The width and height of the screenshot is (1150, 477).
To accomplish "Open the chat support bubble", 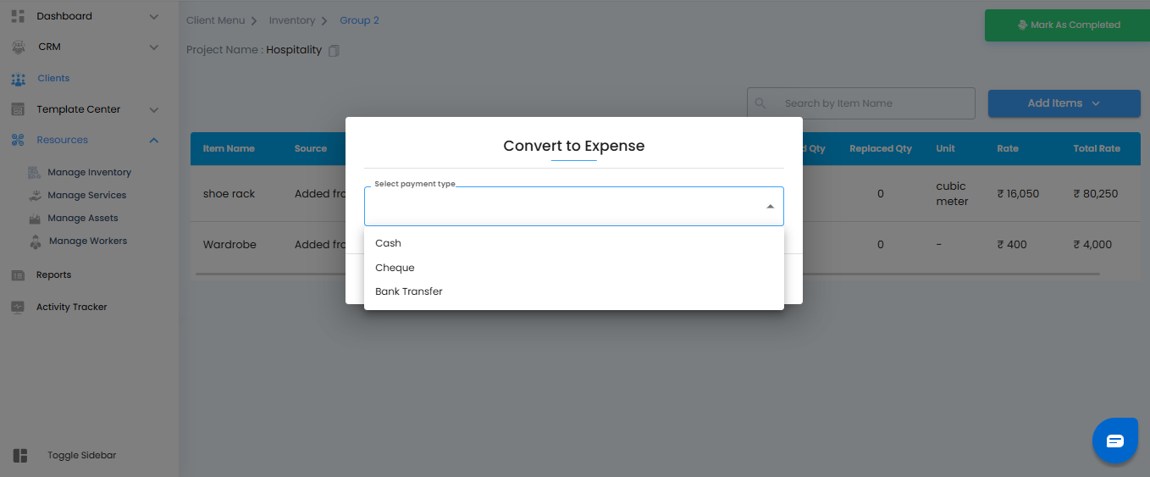I will [1114, 441].
